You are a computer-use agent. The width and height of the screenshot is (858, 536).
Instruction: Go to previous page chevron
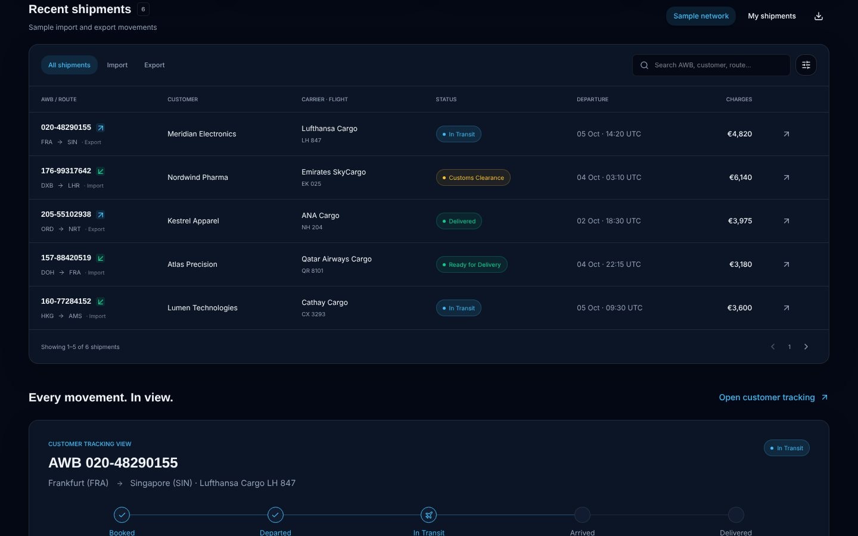773,347
